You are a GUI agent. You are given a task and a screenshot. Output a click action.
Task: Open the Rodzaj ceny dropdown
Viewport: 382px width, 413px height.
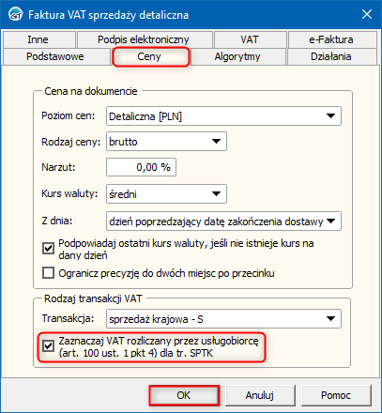point(166,142)
